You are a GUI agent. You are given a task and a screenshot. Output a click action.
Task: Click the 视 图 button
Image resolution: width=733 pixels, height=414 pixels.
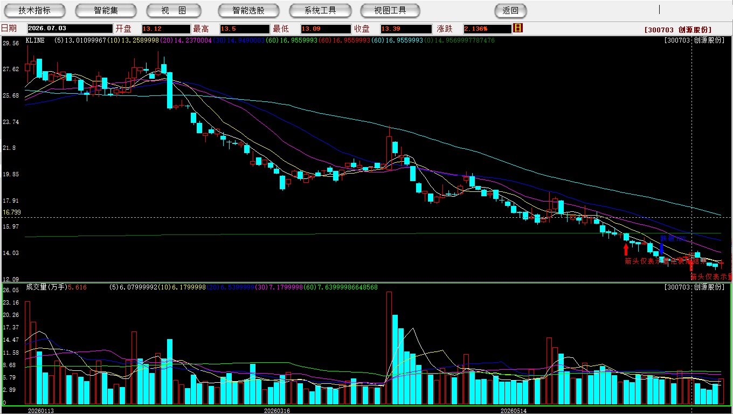(174, 10)
